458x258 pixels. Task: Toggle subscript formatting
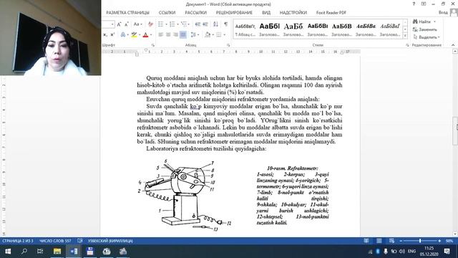pos(105,35)
